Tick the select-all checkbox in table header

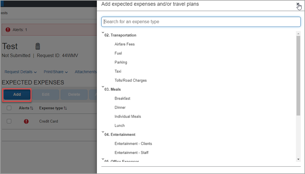(x=9, y=108)
